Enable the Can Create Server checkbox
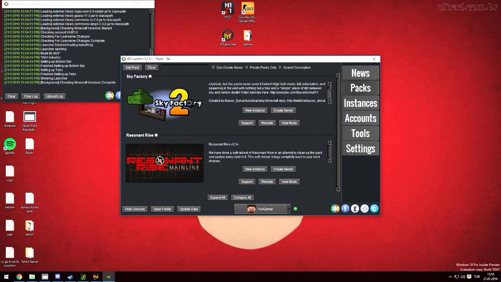 213,67
